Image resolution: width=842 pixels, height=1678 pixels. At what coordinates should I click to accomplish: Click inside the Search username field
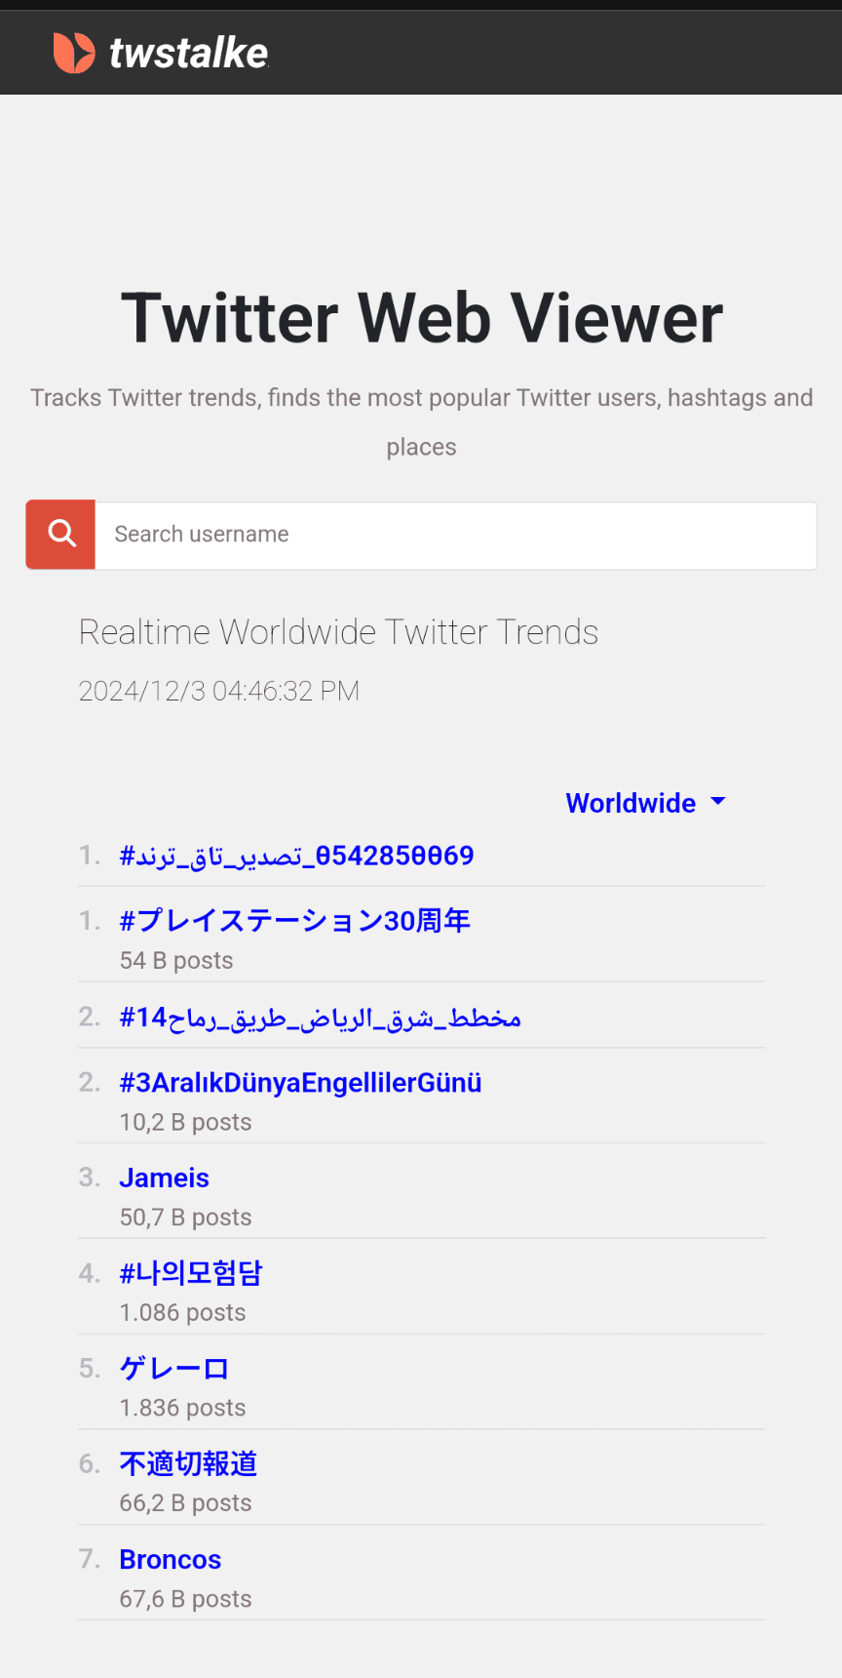point(390,535)
